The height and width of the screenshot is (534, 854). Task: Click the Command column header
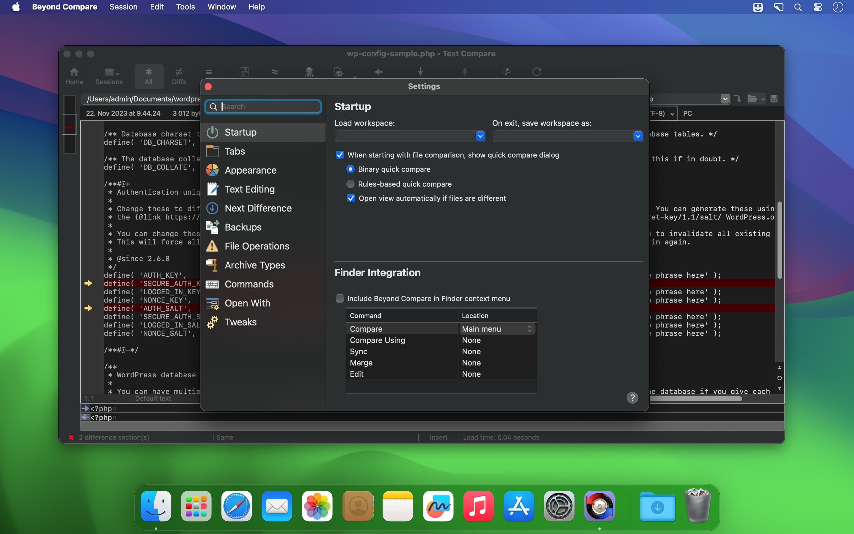[x=402, y=316]
